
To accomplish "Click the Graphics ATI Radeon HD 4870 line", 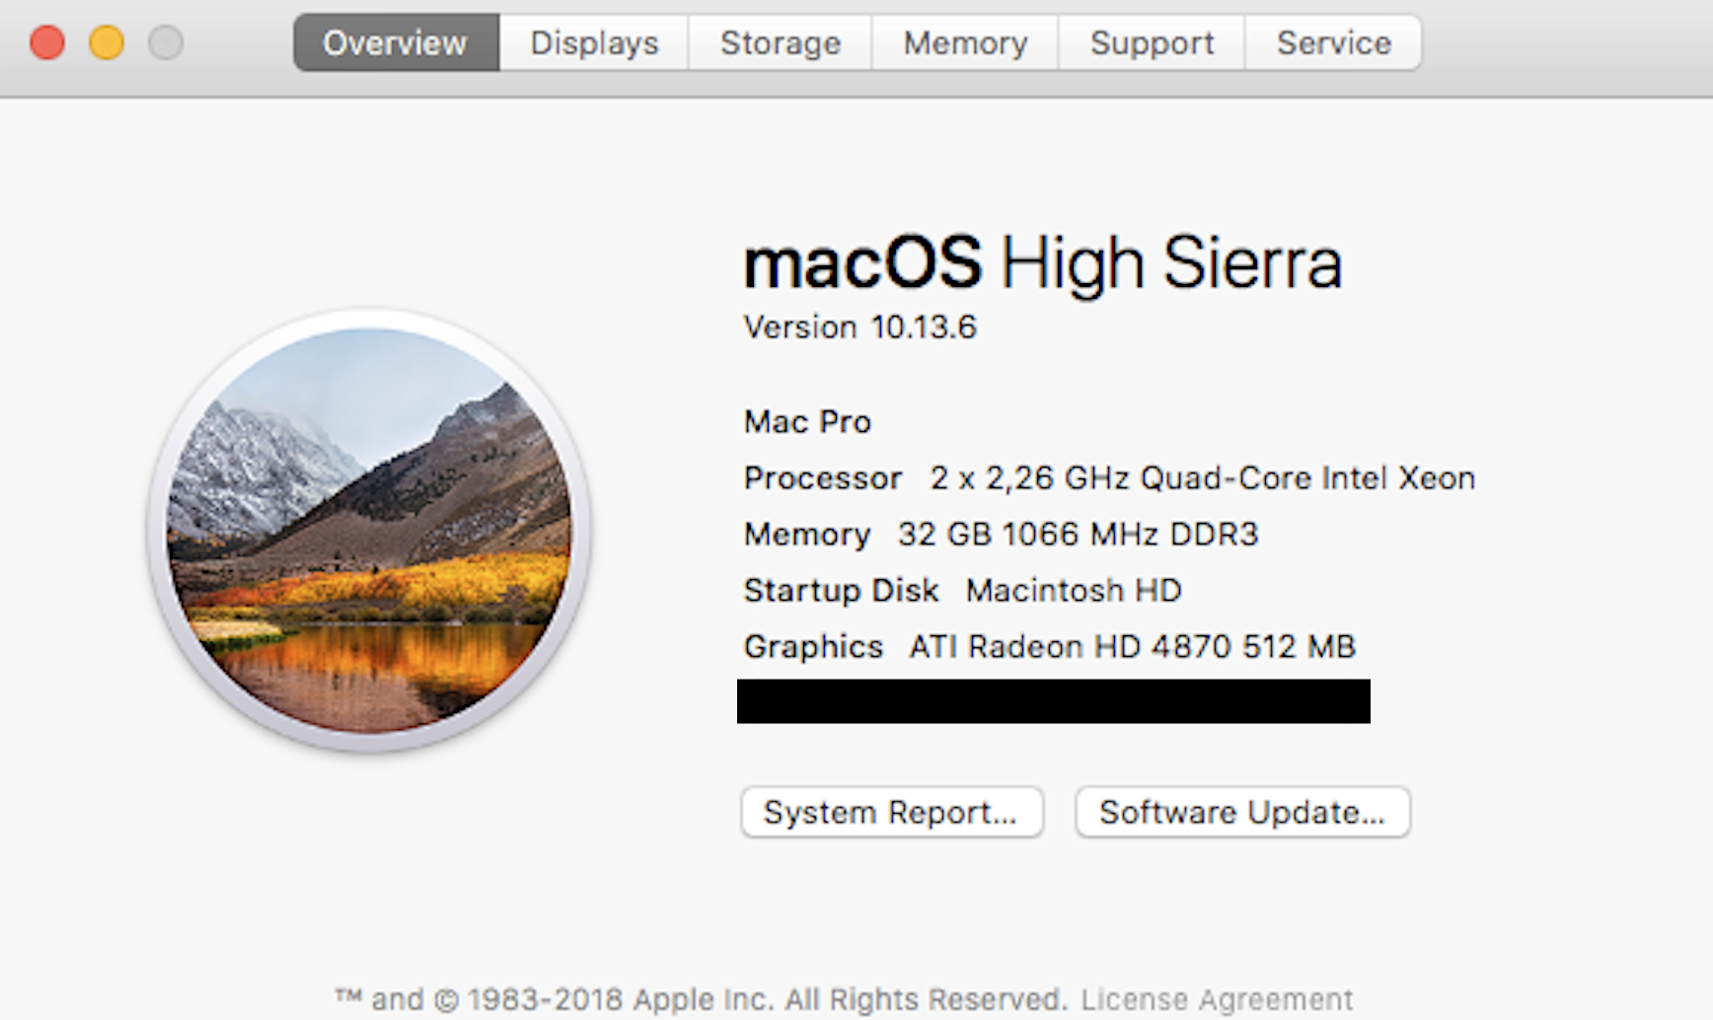I will click(x=1049, y=647).
